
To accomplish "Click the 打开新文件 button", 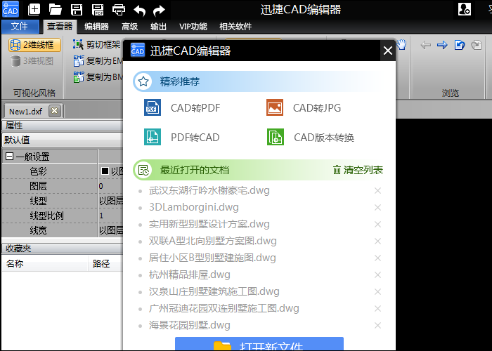I will 259,344.
